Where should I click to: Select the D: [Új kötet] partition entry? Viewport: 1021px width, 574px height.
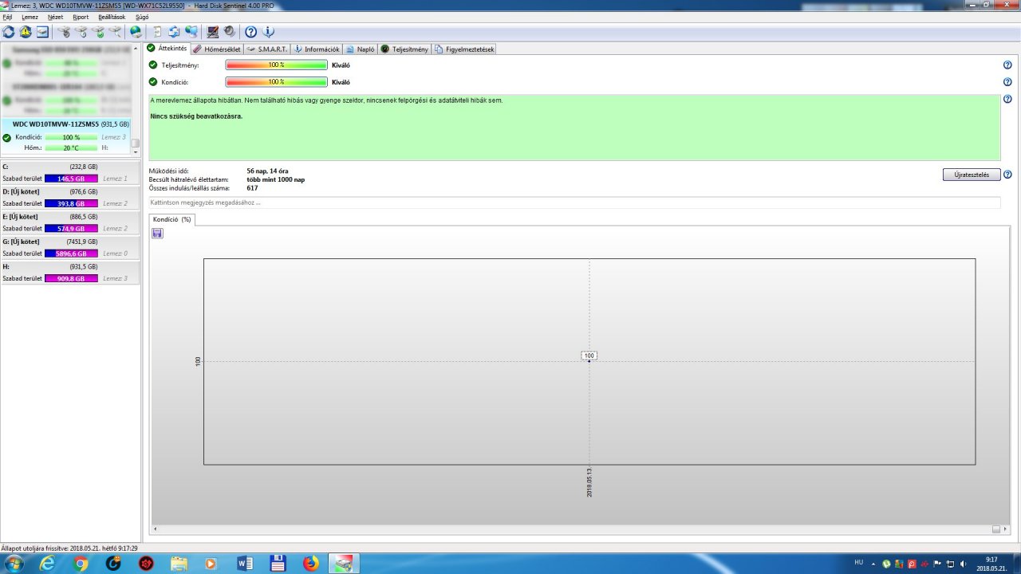pos(70,197)
